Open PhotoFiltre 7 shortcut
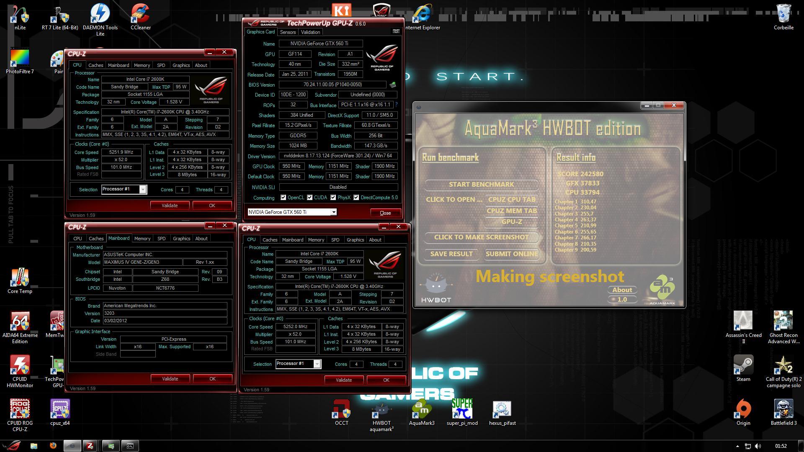The width and height of the screenshot is (804, 452). pyautogui.click(x=20, y=62)
